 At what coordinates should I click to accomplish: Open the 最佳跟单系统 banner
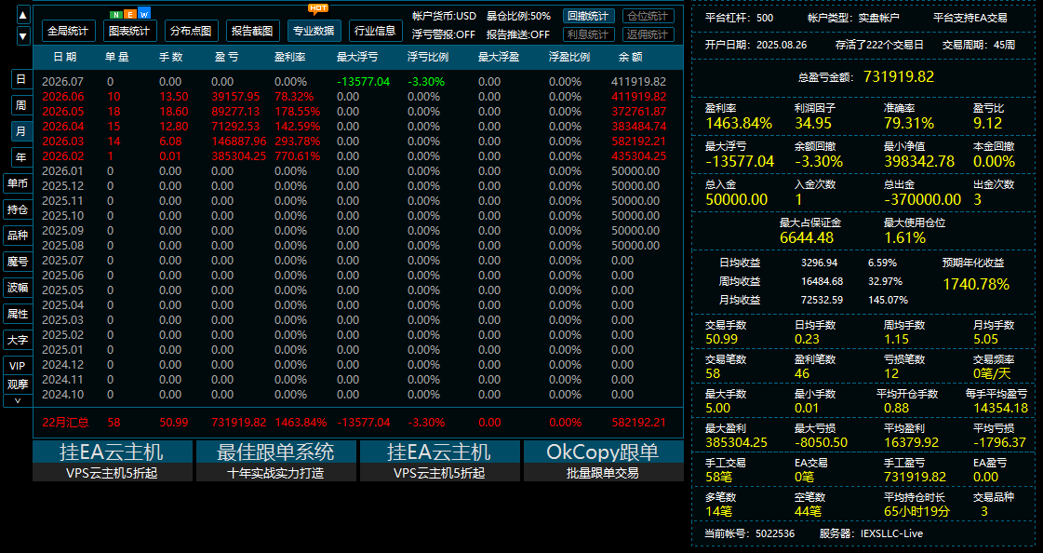(276, 461)
